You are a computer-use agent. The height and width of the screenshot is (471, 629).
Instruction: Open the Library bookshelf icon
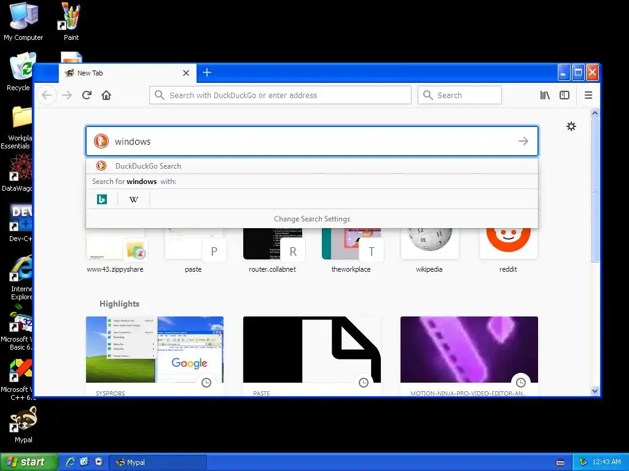tap(545, 95)
